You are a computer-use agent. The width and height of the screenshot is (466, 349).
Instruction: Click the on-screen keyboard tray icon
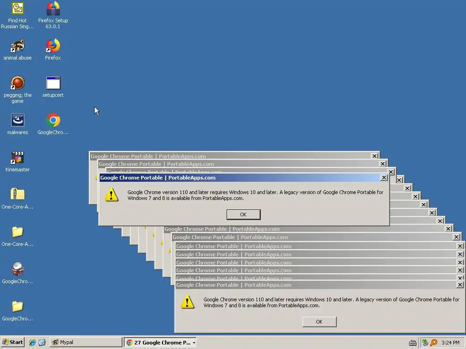[x=412, y=343]
